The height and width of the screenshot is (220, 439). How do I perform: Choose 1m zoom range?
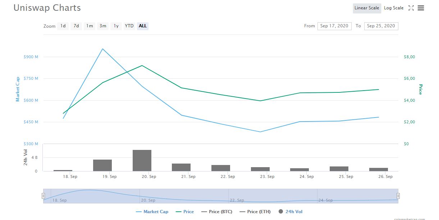click(x=90, y=26)
